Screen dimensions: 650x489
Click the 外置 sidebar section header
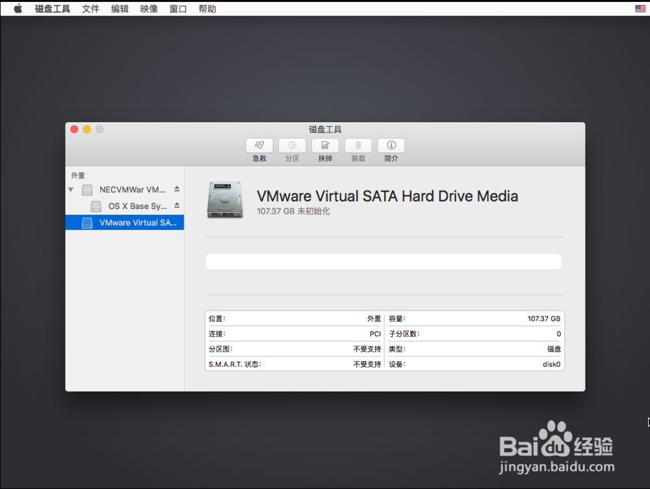(x=77, y=175)
